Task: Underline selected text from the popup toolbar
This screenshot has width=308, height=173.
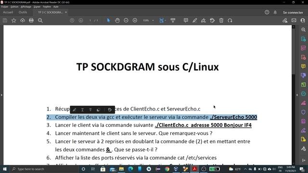Action: pyautogui.click(x=82, y=110)
